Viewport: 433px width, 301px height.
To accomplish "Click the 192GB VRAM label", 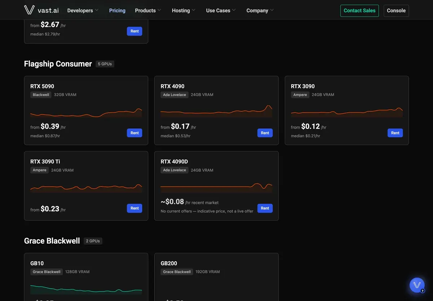I will click(207, 272).
